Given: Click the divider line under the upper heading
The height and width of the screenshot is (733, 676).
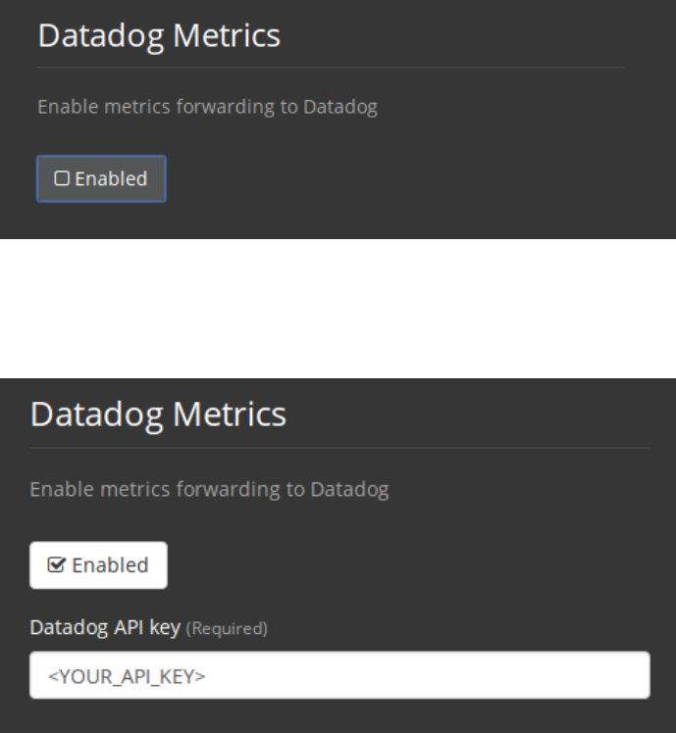Looking at the screenshot, I should pyautogui.click(x=330, y=67).
